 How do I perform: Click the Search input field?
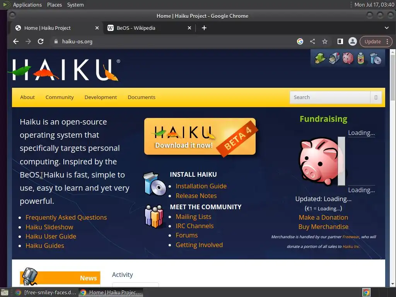(x=330, y=97)
